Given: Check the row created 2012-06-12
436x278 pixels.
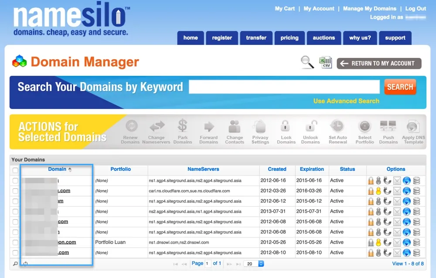Looking at the screenshot, I should (x=15, y=201).
